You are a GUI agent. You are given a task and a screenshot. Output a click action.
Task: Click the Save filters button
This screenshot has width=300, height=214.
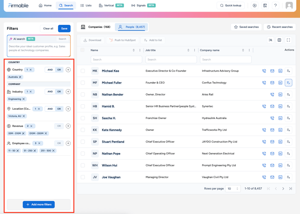pos(64,28)
